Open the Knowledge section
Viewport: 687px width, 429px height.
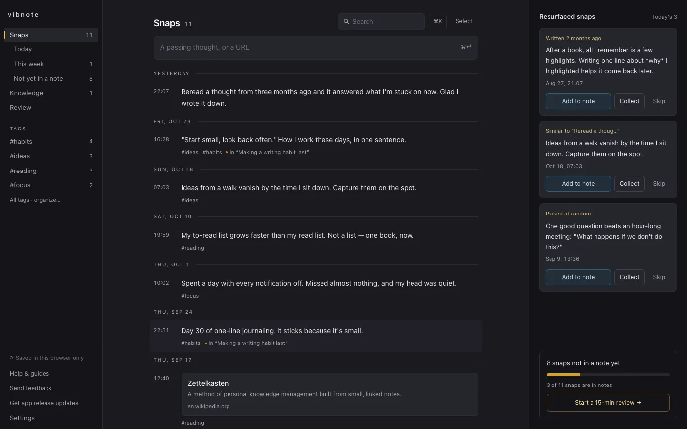pos(51,93)
